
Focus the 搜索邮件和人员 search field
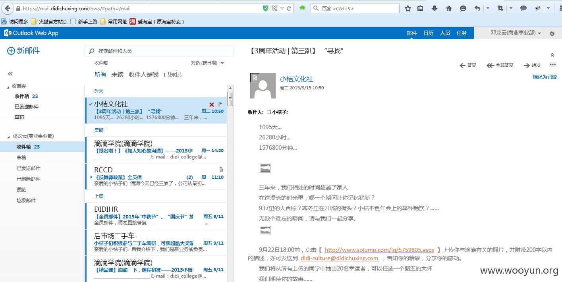[159, 51]
